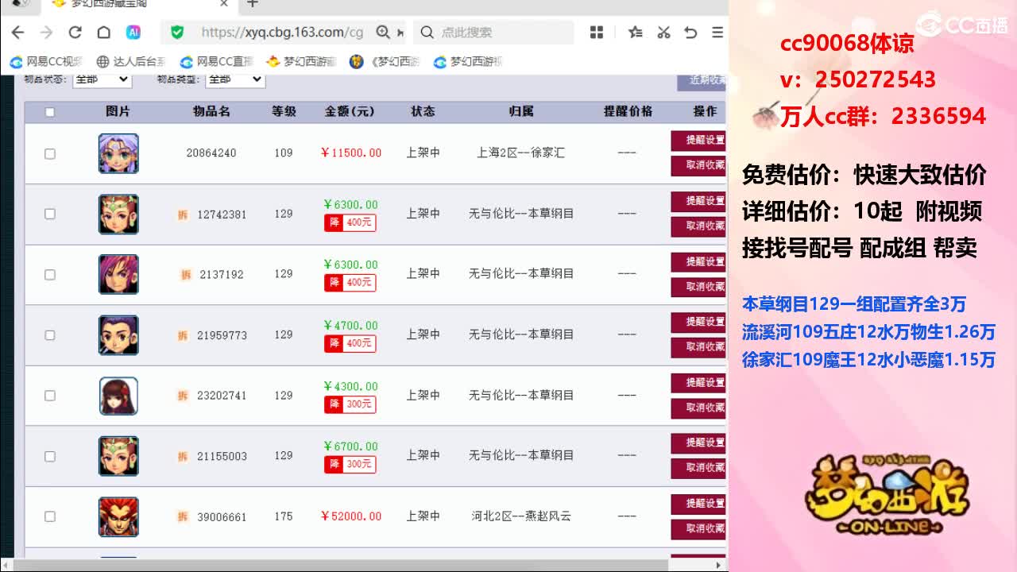Click the scissors screenshot tool
Image resolution: width=1017 pixels, height=572 pixels.
(x=663, y=33)
